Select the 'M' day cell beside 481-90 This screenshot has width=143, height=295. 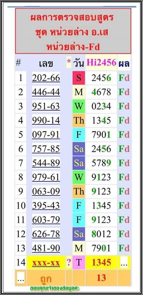pyautogui.click(x=79, y=248)
